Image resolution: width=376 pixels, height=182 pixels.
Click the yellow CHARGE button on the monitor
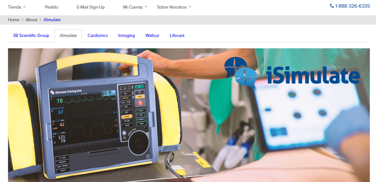[139, 97]
